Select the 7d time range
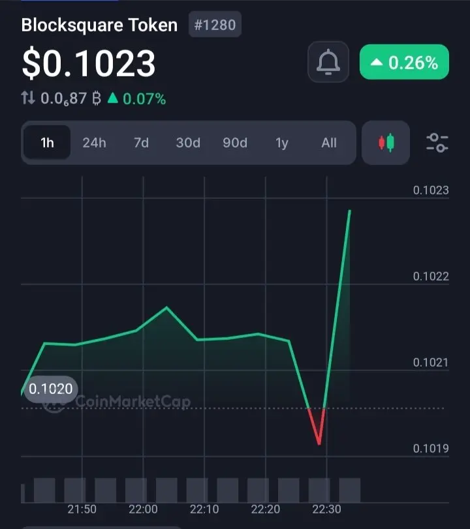 pyautogui.click(x=141, y=143)
